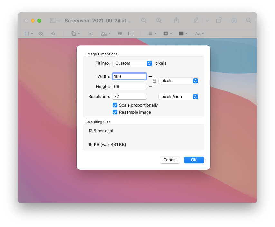Click the Zoom In magnifier icon
This screenshot has height=227, width=275.
point(159,20)
